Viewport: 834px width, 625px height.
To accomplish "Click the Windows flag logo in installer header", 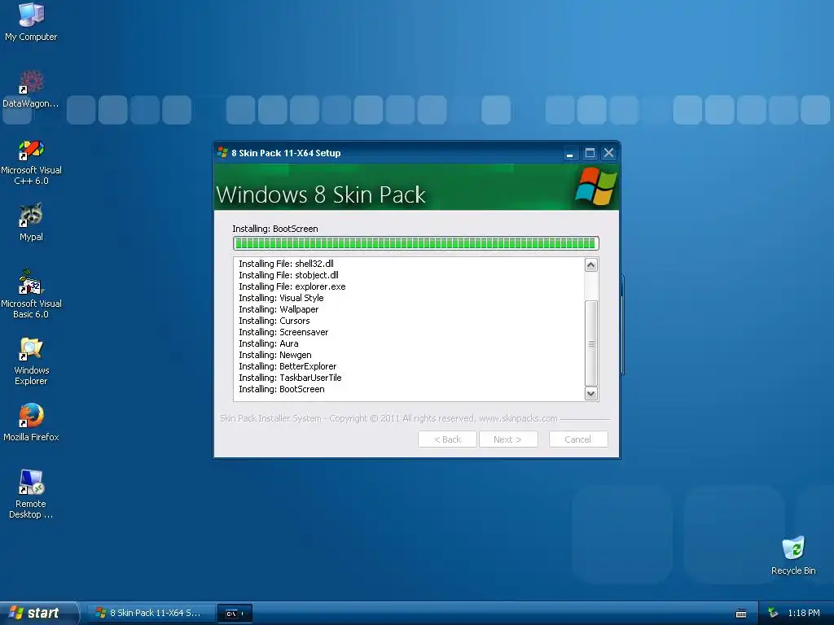I will coord(595,186).
